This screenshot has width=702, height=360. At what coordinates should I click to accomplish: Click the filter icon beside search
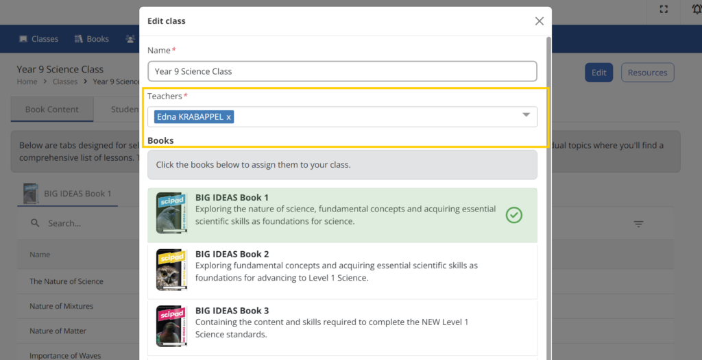(x=638, y=224)
